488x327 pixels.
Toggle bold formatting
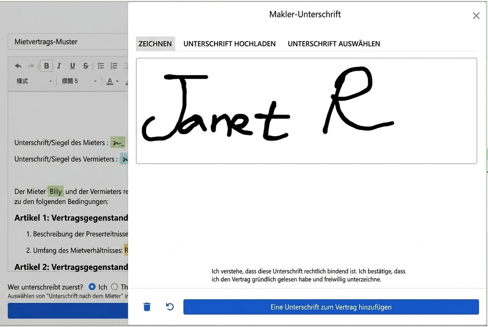pyautogui.click(x=46, y=66)
